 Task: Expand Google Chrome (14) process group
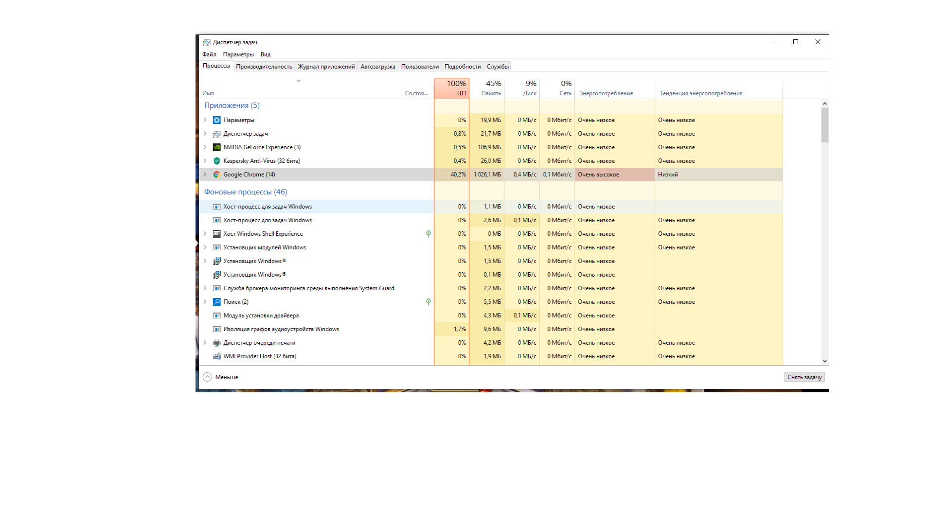[x=205, y=175]
